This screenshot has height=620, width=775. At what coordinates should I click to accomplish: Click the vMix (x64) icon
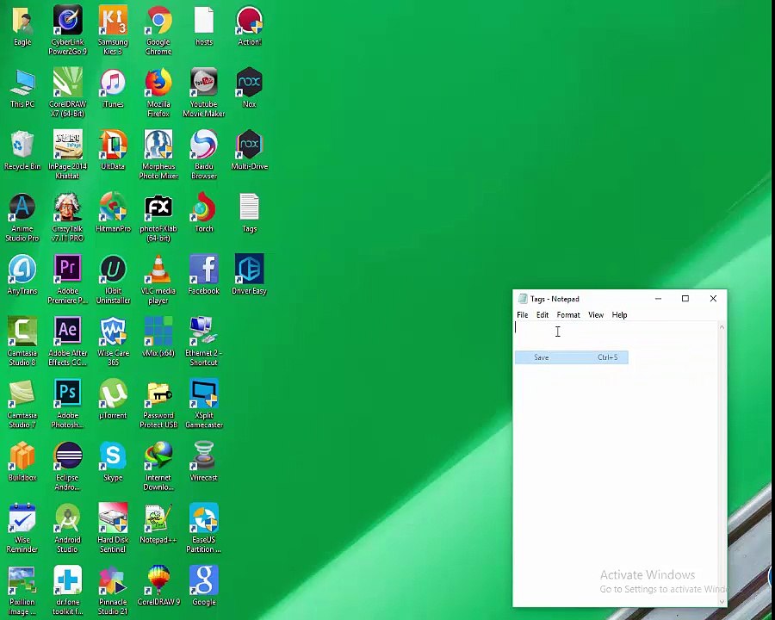pyautogui.click(x=158, y=332)
